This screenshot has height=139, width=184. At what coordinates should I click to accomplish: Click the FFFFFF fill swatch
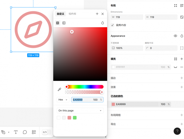113,67
